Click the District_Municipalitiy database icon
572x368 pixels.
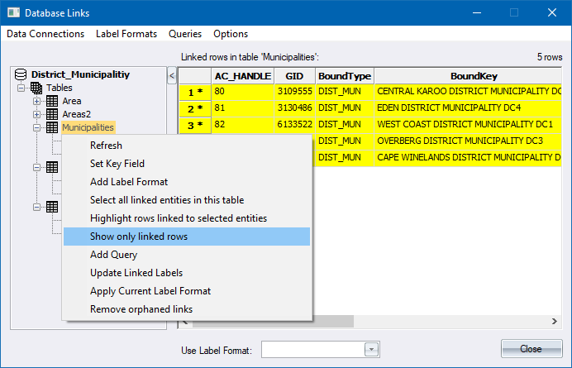pos(22,74)
